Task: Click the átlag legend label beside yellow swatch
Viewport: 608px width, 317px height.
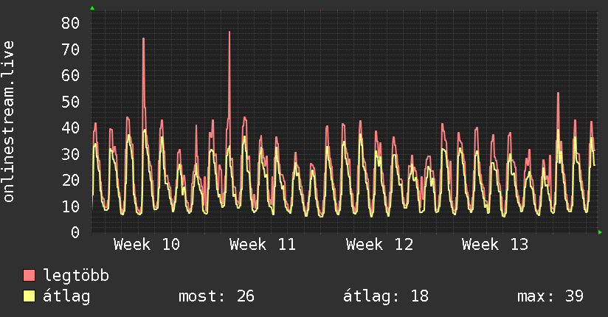Action: [x=66, y=296]
